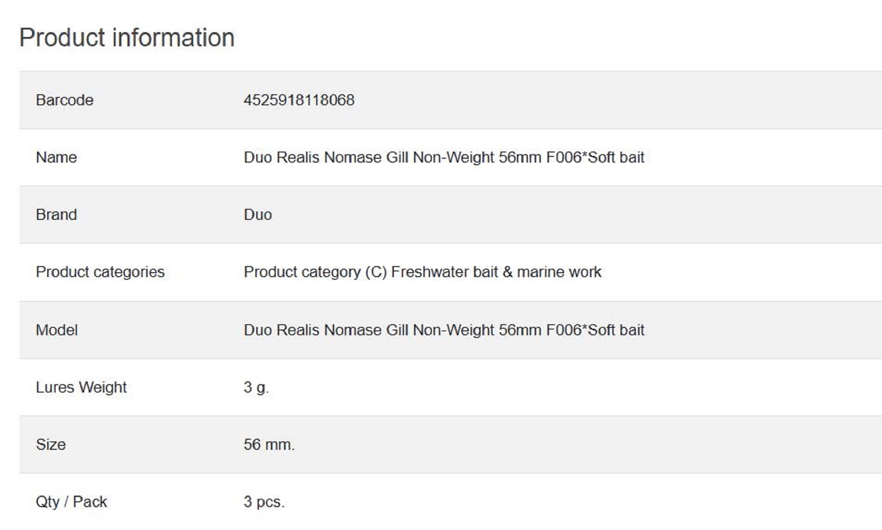
Task: Click 'F006*Soft bait' in the Model row
Action: pos(595,330)
